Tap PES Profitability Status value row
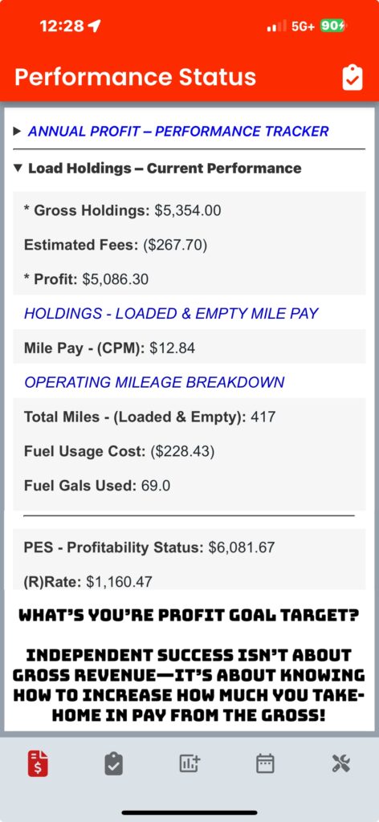The image size is (379, 822). [189, 547]
